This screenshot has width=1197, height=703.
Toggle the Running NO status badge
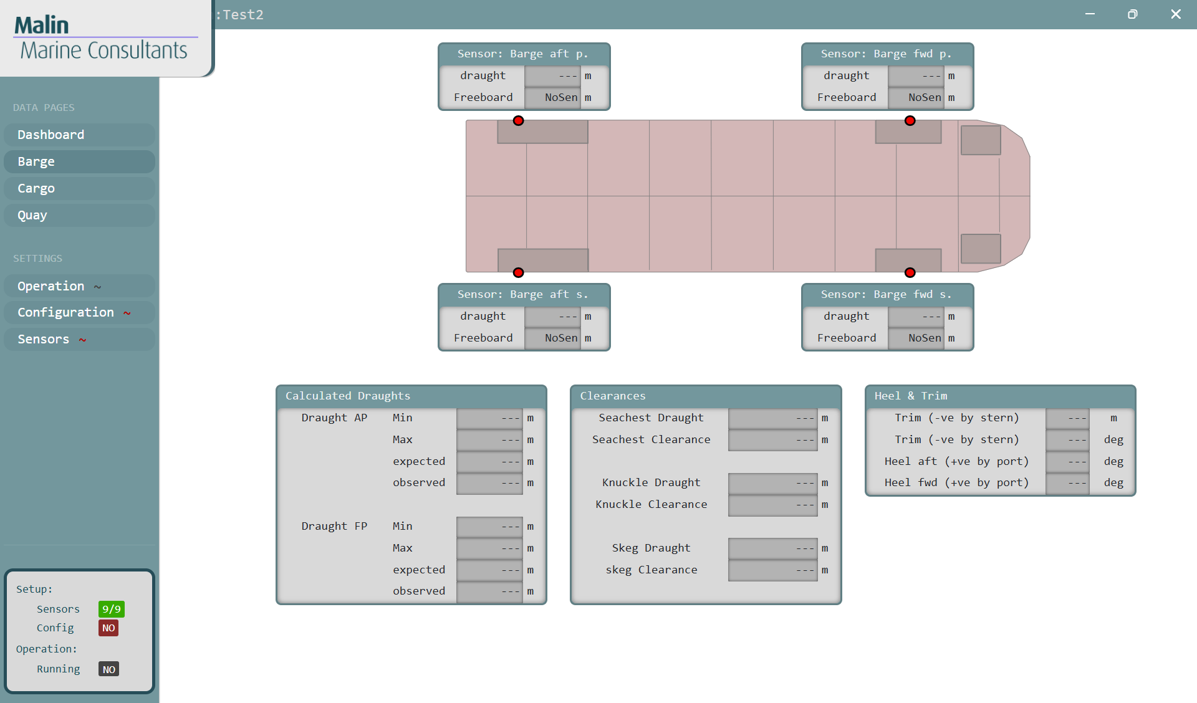point(108,669)
